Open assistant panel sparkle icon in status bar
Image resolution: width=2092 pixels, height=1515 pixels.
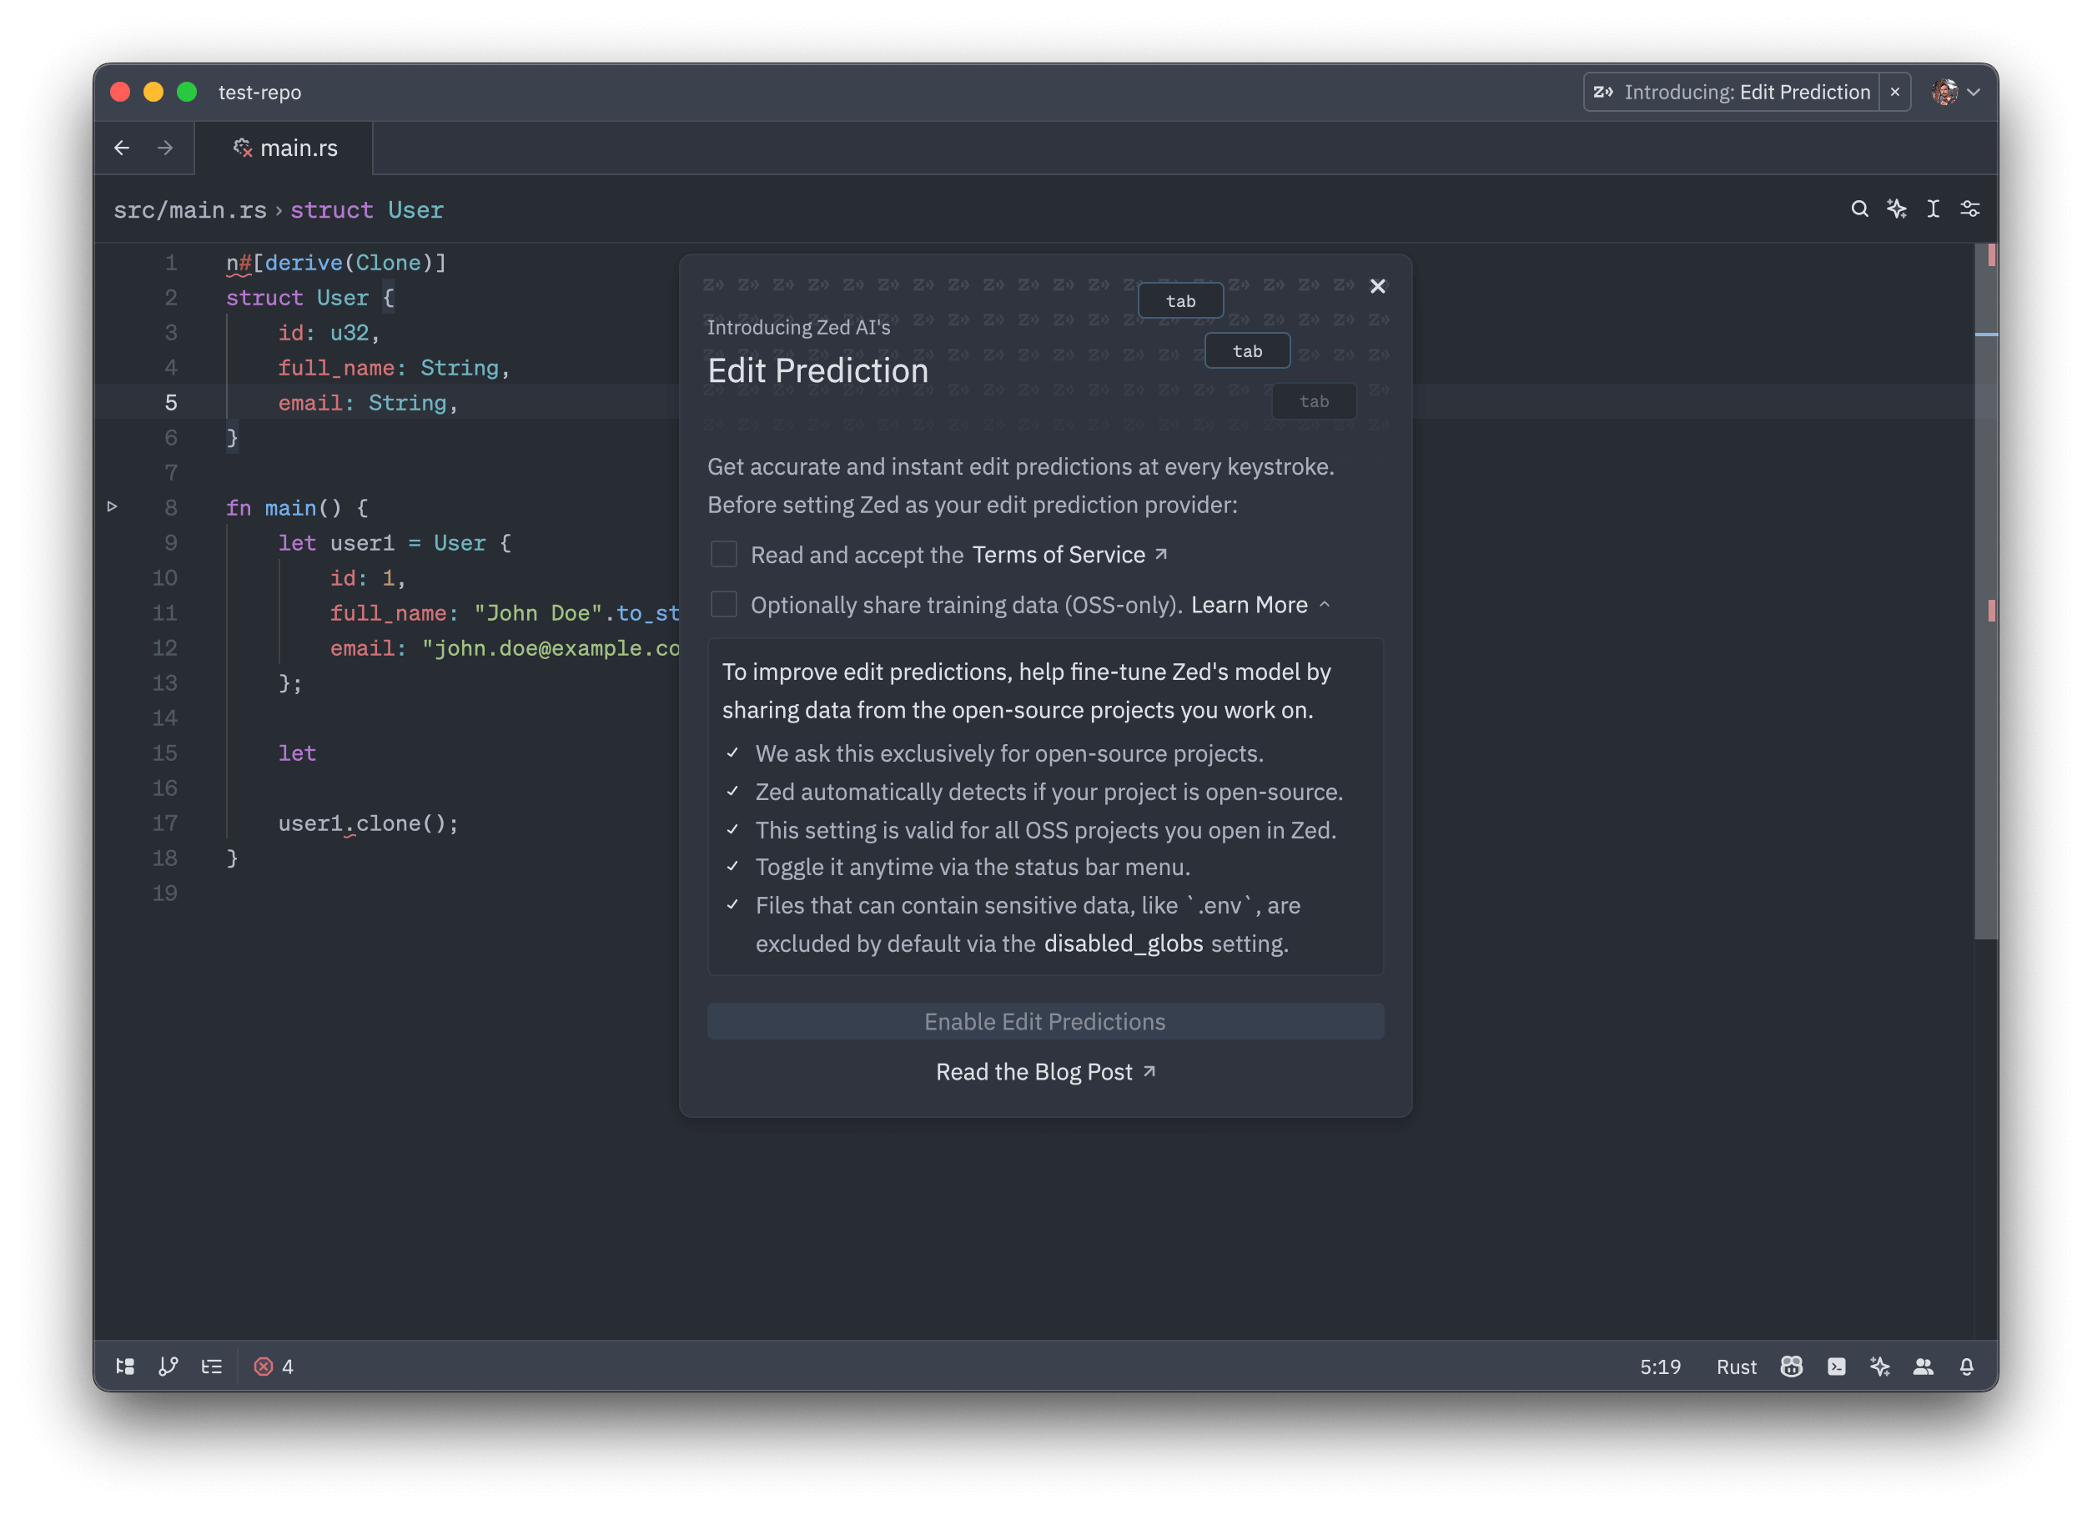pos(1880,1367)
